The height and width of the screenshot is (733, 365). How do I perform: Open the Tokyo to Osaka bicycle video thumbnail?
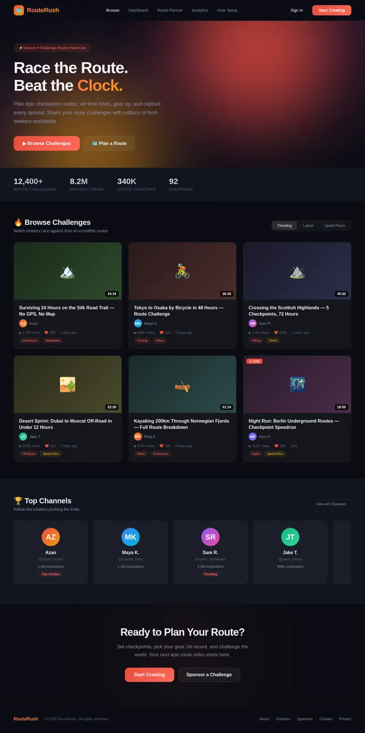pyautogui.click(x=182, y=271)
